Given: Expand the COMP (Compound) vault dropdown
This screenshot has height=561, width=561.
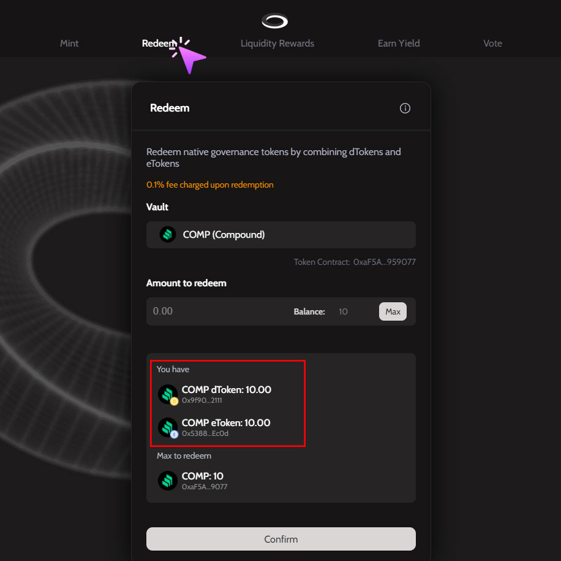Looking at the screenshot, I should click(281, 235).
